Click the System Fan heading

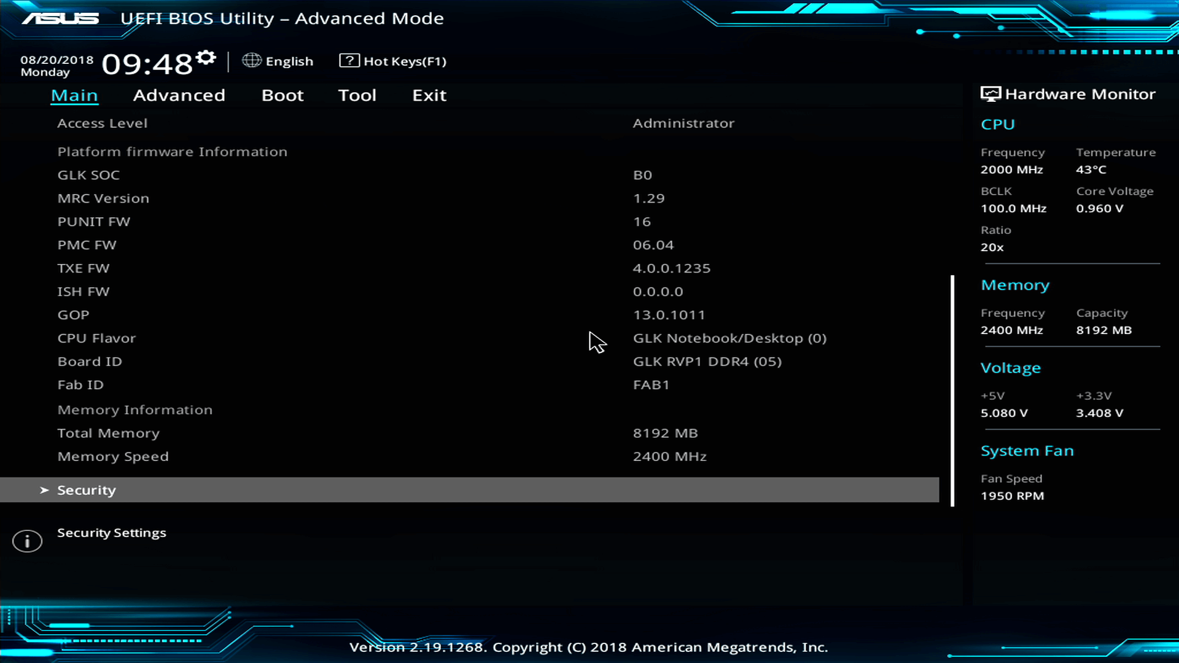[1027, 451]
